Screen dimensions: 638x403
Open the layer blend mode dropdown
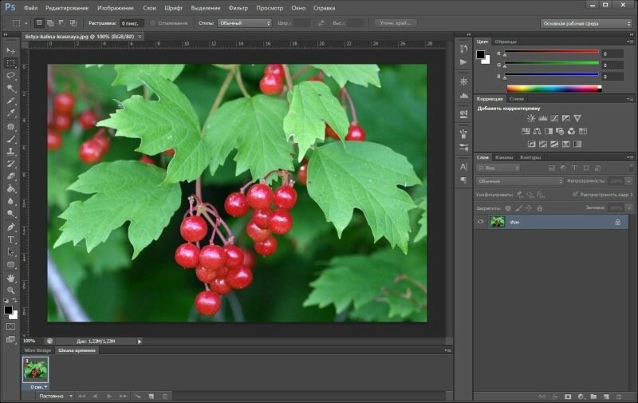[520, 181]
